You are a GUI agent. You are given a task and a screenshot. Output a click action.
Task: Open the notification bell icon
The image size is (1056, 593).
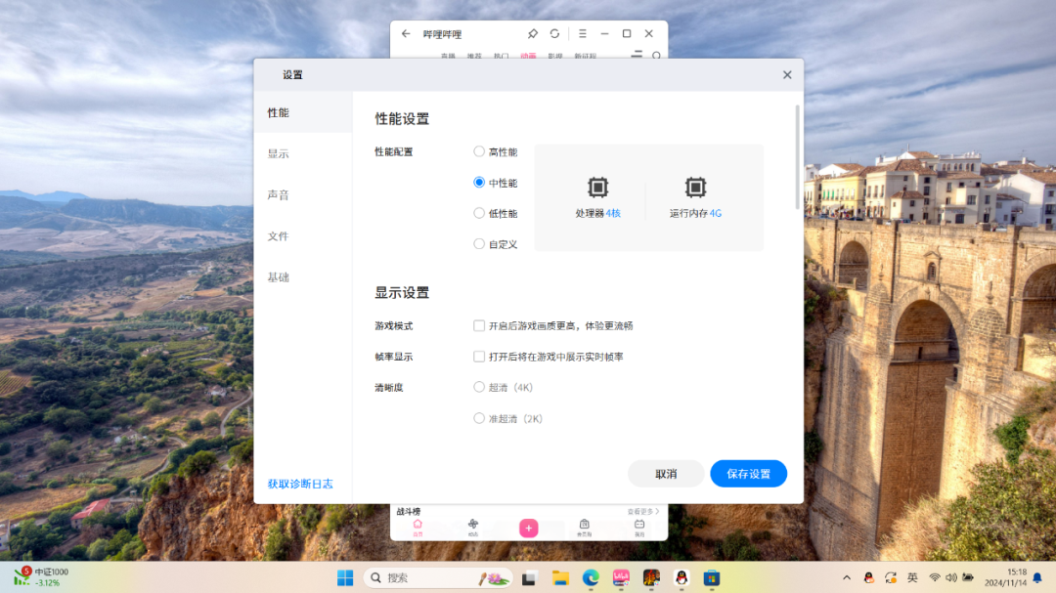click(1037, 577)
